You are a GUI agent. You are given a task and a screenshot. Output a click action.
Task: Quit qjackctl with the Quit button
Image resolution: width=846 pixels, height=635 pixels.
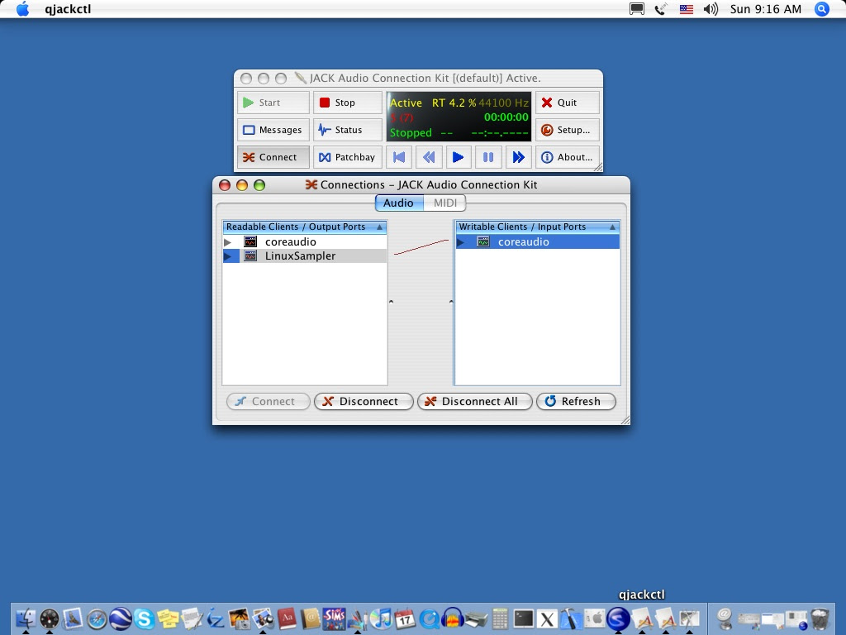pyautogui.click(x=567, y=103)
